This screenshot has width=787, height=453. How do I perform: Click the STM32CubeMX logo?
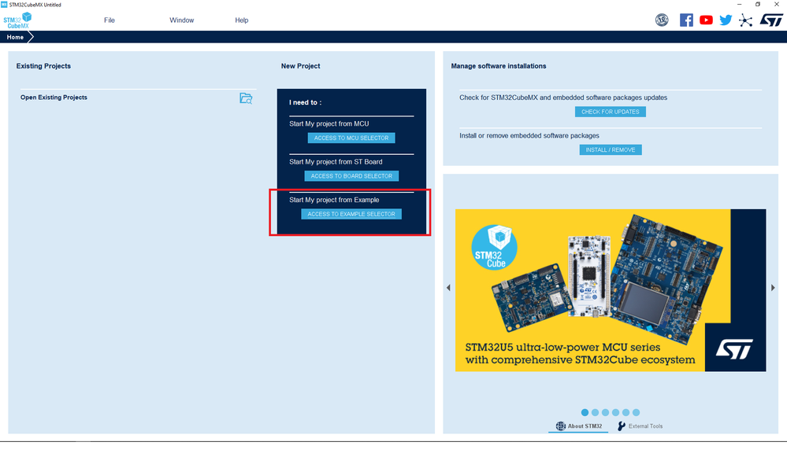[x=17, y=20]
